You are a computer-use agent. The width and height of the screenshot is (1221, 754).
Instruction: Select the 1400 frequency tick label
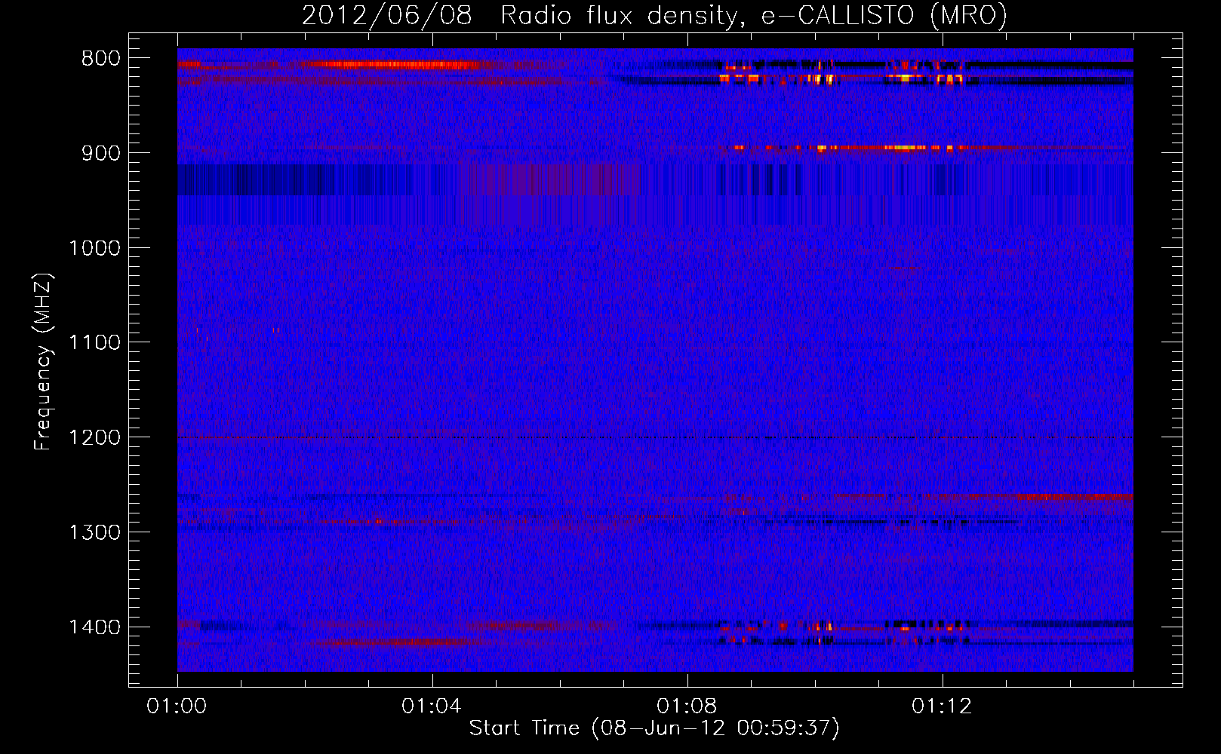[95, 627]
